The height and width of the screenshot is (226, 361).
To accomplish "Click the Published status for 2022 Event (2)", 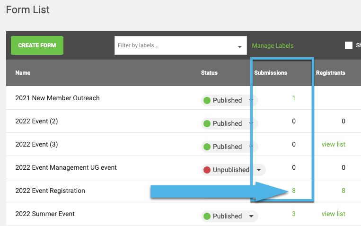I will [x=227, y=123].
